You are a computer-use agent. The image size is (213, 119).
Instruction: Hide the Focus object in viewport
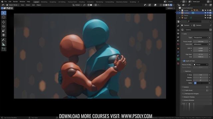click(x=208, y=16)
